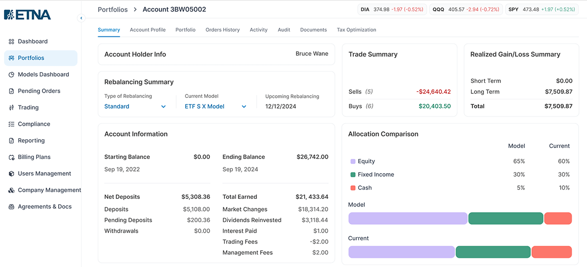Click the account holder name Bruce Wane
The image size is (587, 267).
[x=312, y=54]
